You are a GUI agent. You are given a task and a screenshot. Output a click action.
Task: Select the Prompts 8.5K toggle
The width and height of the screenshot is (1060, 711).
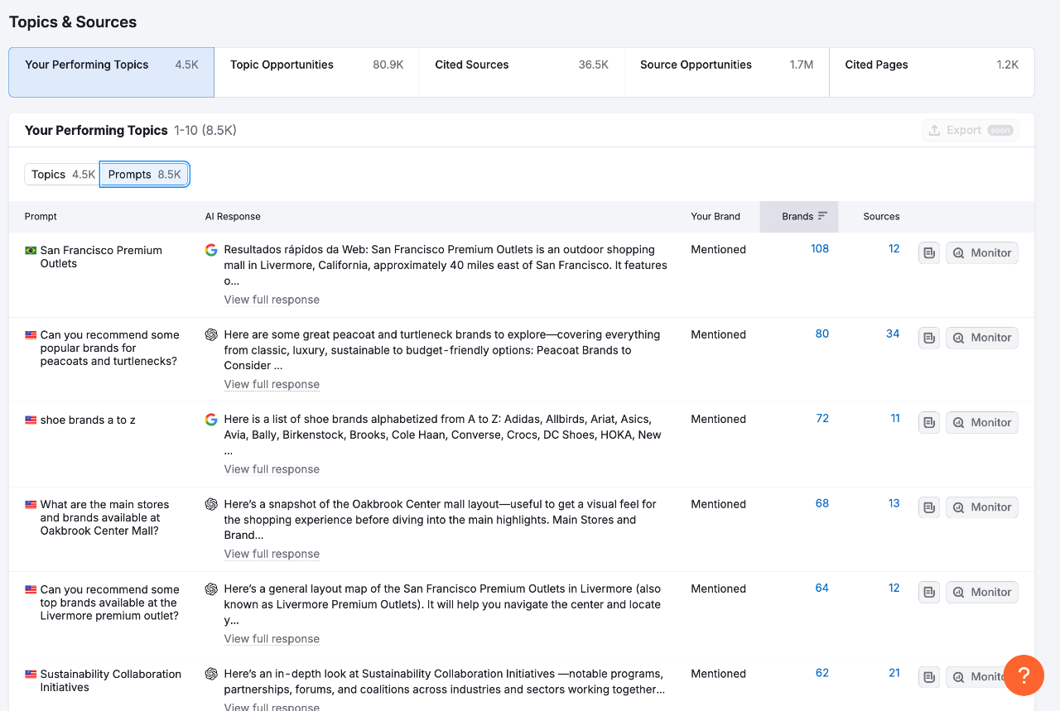tap(144, 175)
